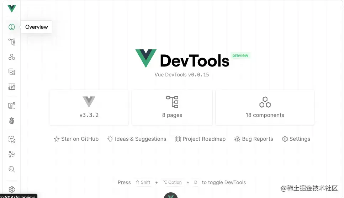Click the Vue DevTools v0.0.15 version text
The width and height of the screenshot is (344, 198).
pos(182,75)
